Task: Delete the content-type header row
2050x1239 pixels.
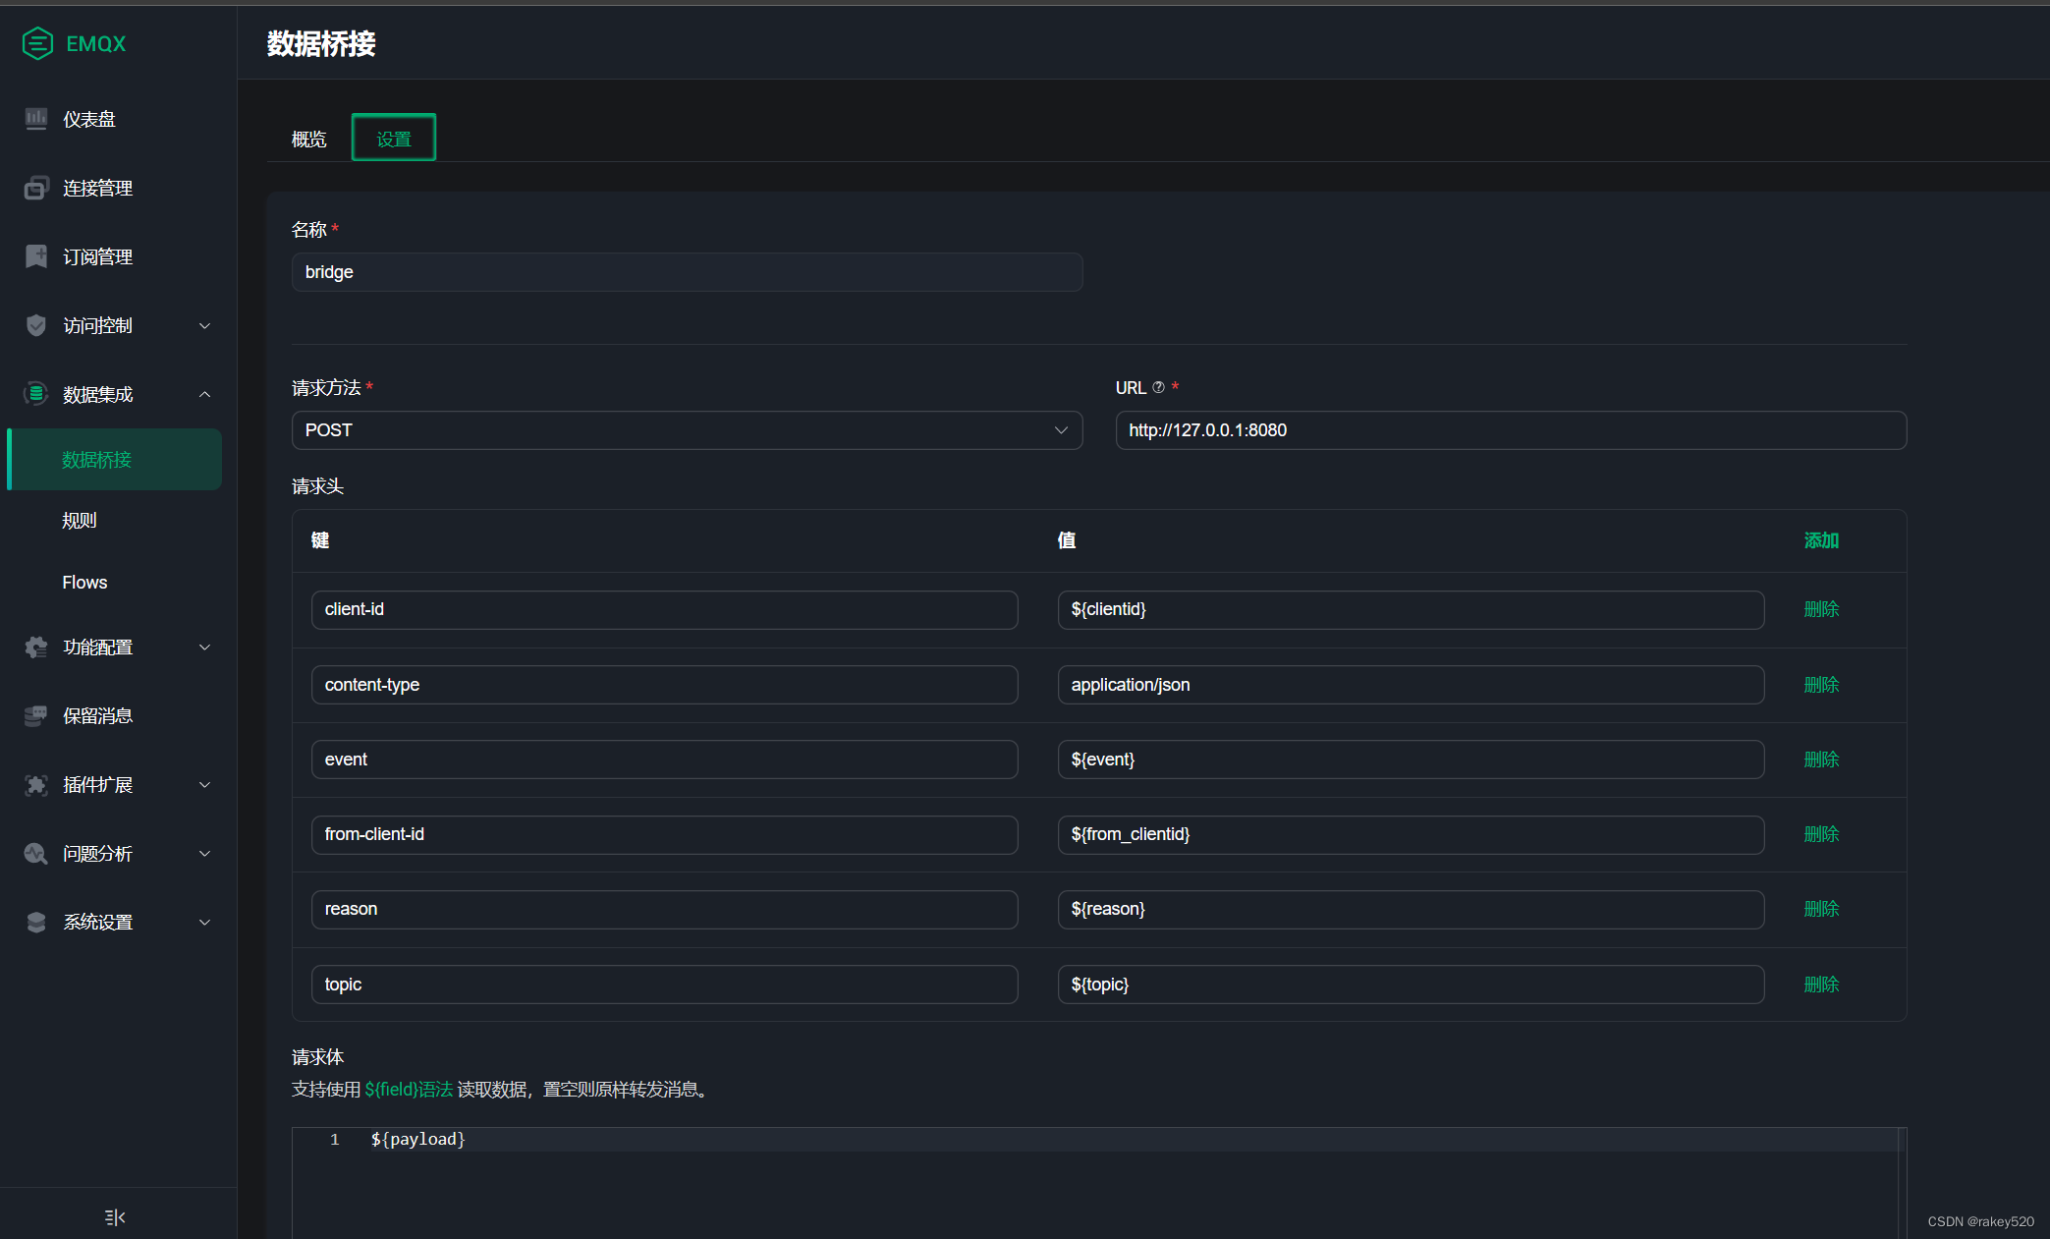Action: click(x=1820, y=685)
